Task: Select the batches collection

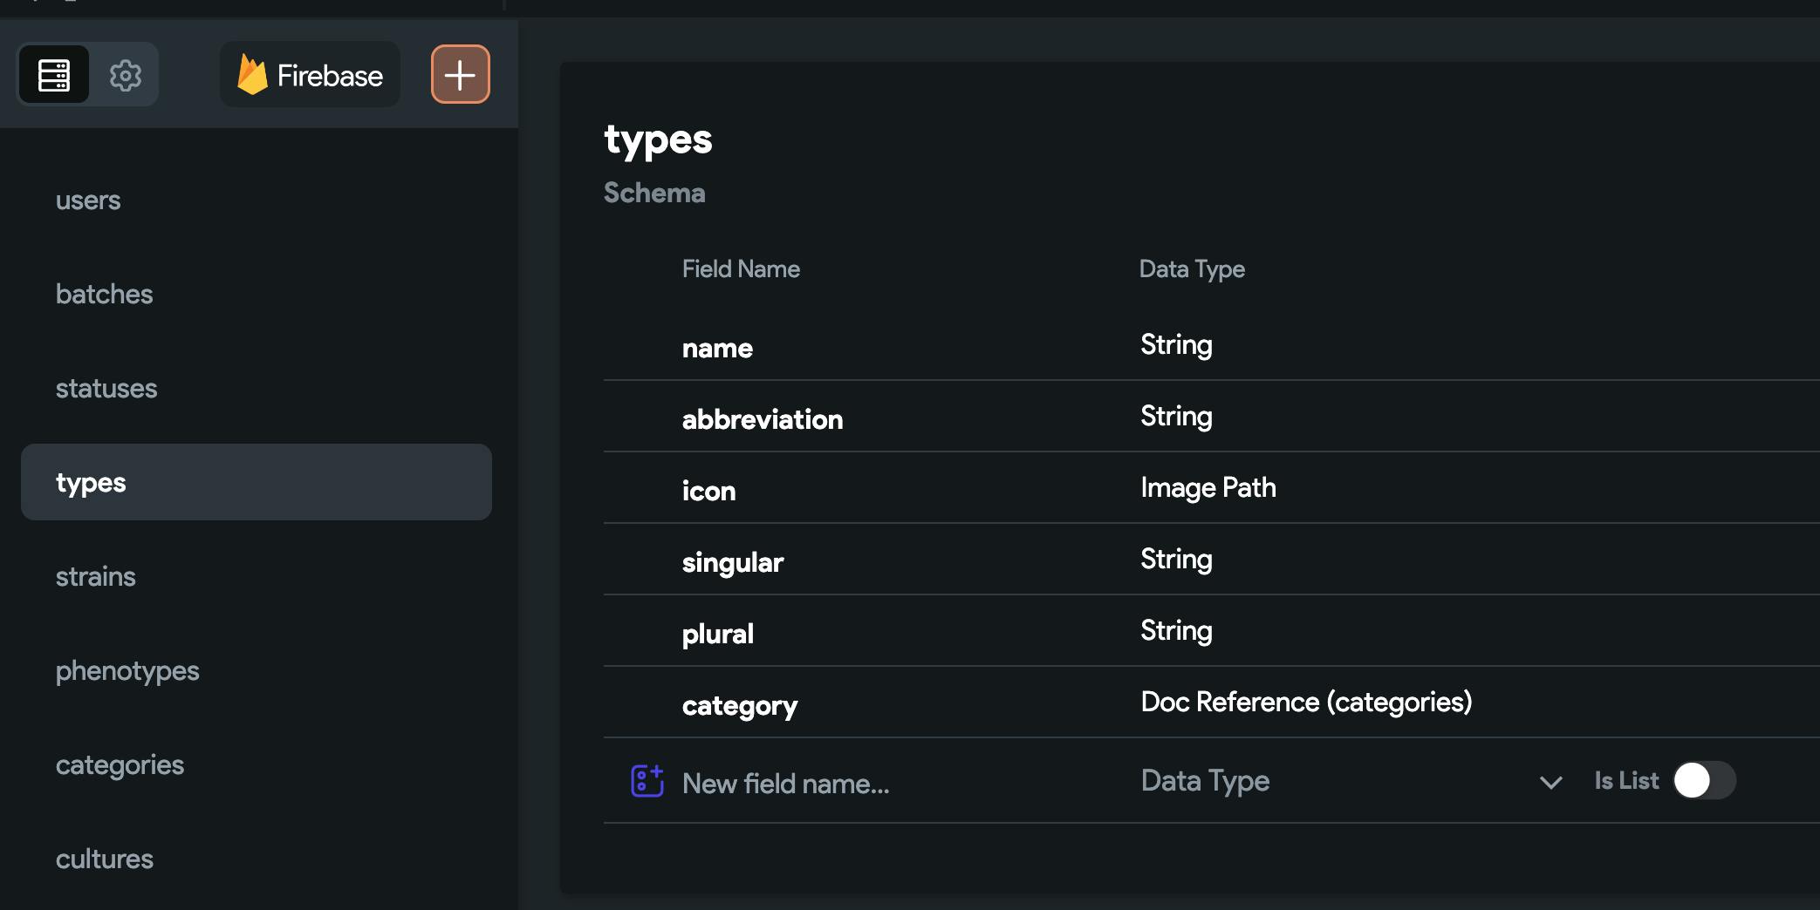Action: tap(104, 295)
